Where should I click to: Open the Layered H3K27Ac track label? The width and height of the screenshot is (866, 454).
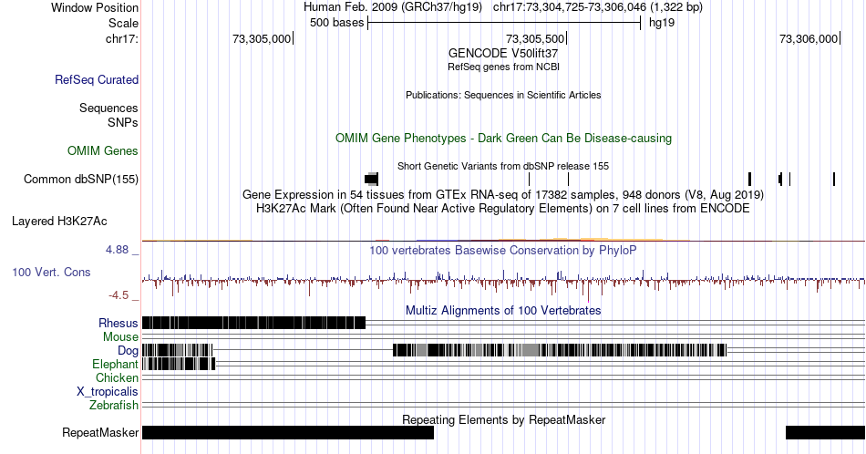coord(59,222)
